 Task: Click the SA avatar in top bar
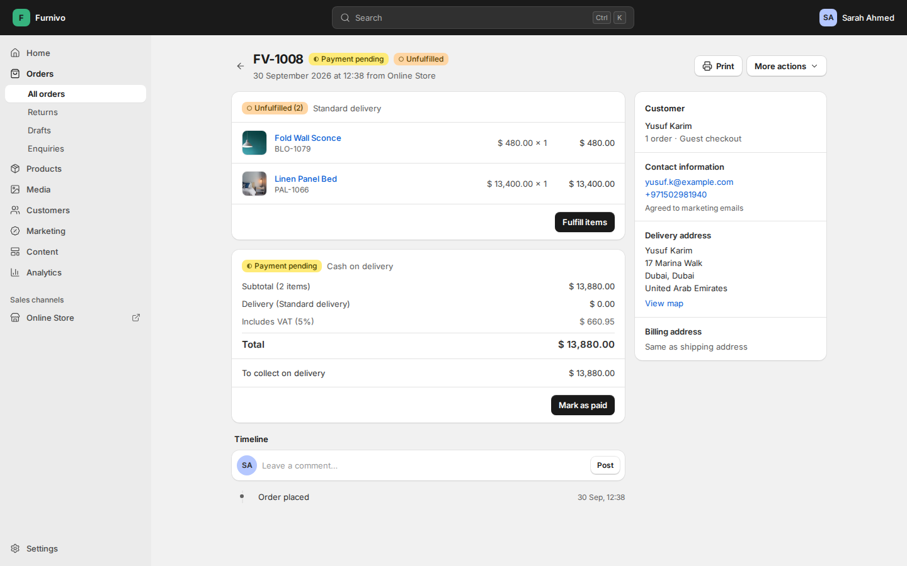(x=828, y=18)
